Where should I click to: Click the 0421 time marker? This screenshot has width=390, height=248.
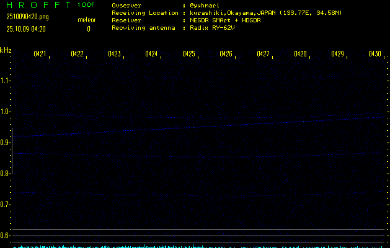pyautogui.click(x=40, y=55)
